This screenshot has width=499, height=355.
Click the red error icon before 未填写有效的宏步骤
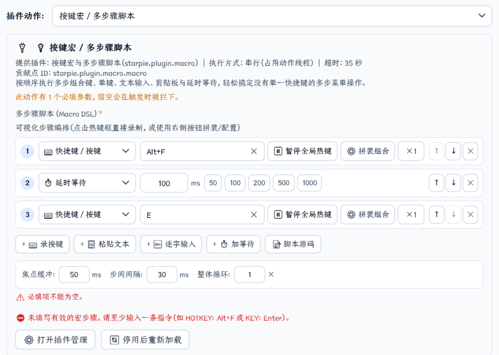20,318
